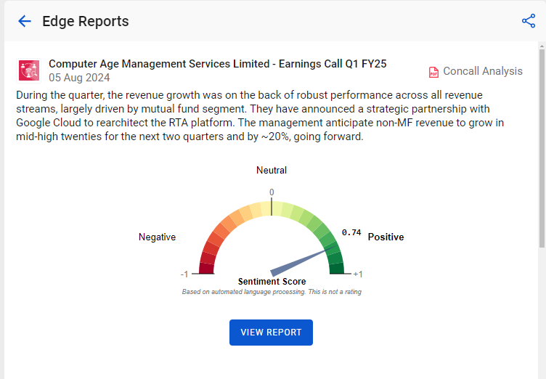Click the share icon in the header
This screenshot has height=379, width=546.
coord(529,21)
